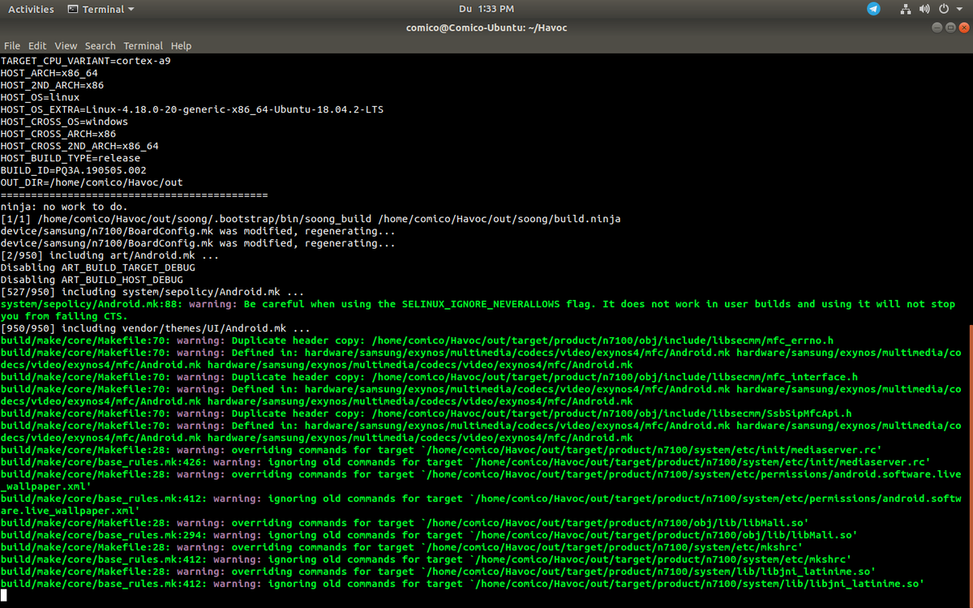Click the window title comico@Comico-Ubuntu: ~/Havoc
Image resolution: width=973 pixels, height=608 pixels.
click(486, 28)
